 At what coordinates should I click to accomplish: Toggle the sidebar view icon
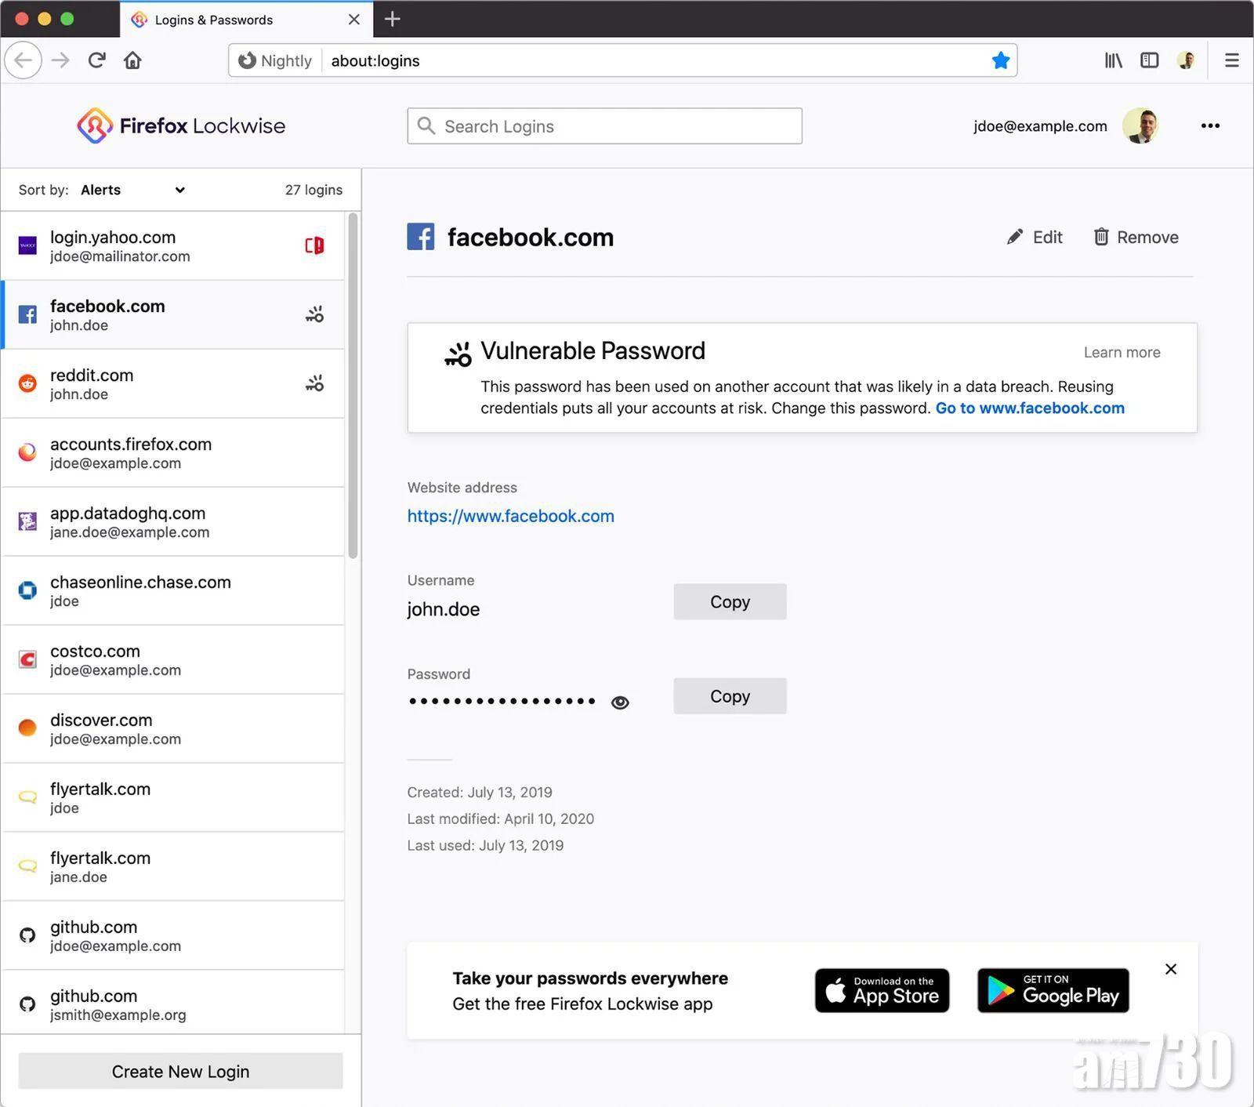[1149, 60]
